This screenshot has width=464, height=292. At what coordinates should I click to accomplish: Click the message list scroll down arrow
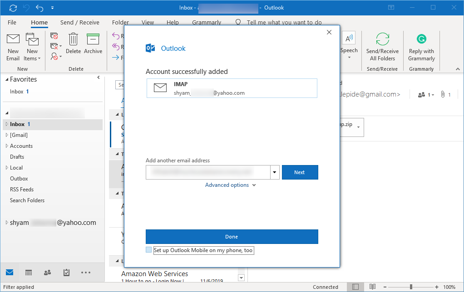[241, 277]
